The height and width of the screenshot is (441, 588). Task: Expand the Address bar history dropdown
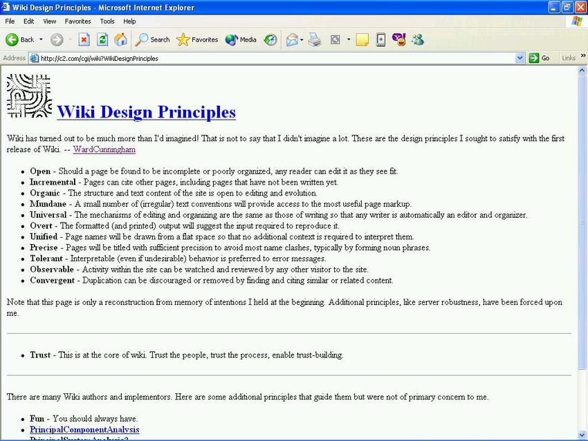[520, 58]
